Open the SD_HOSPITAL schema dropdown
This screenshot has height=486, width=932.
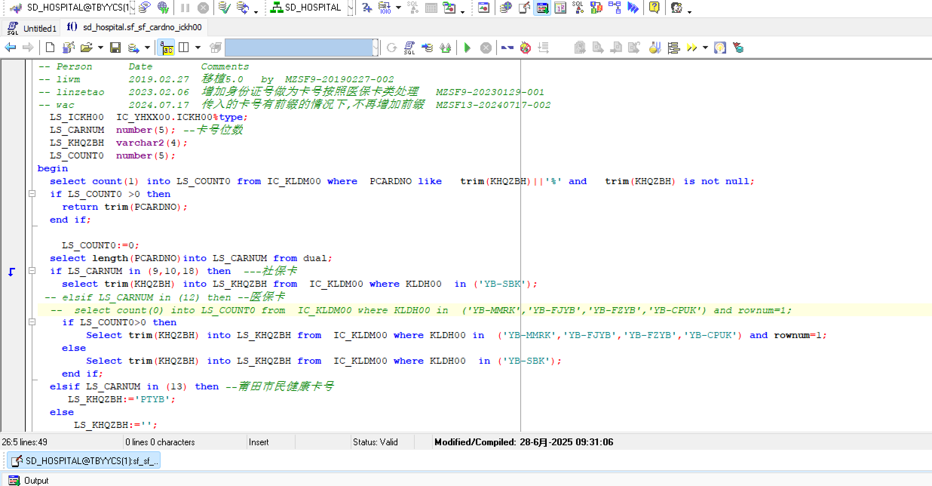point(350,8)
